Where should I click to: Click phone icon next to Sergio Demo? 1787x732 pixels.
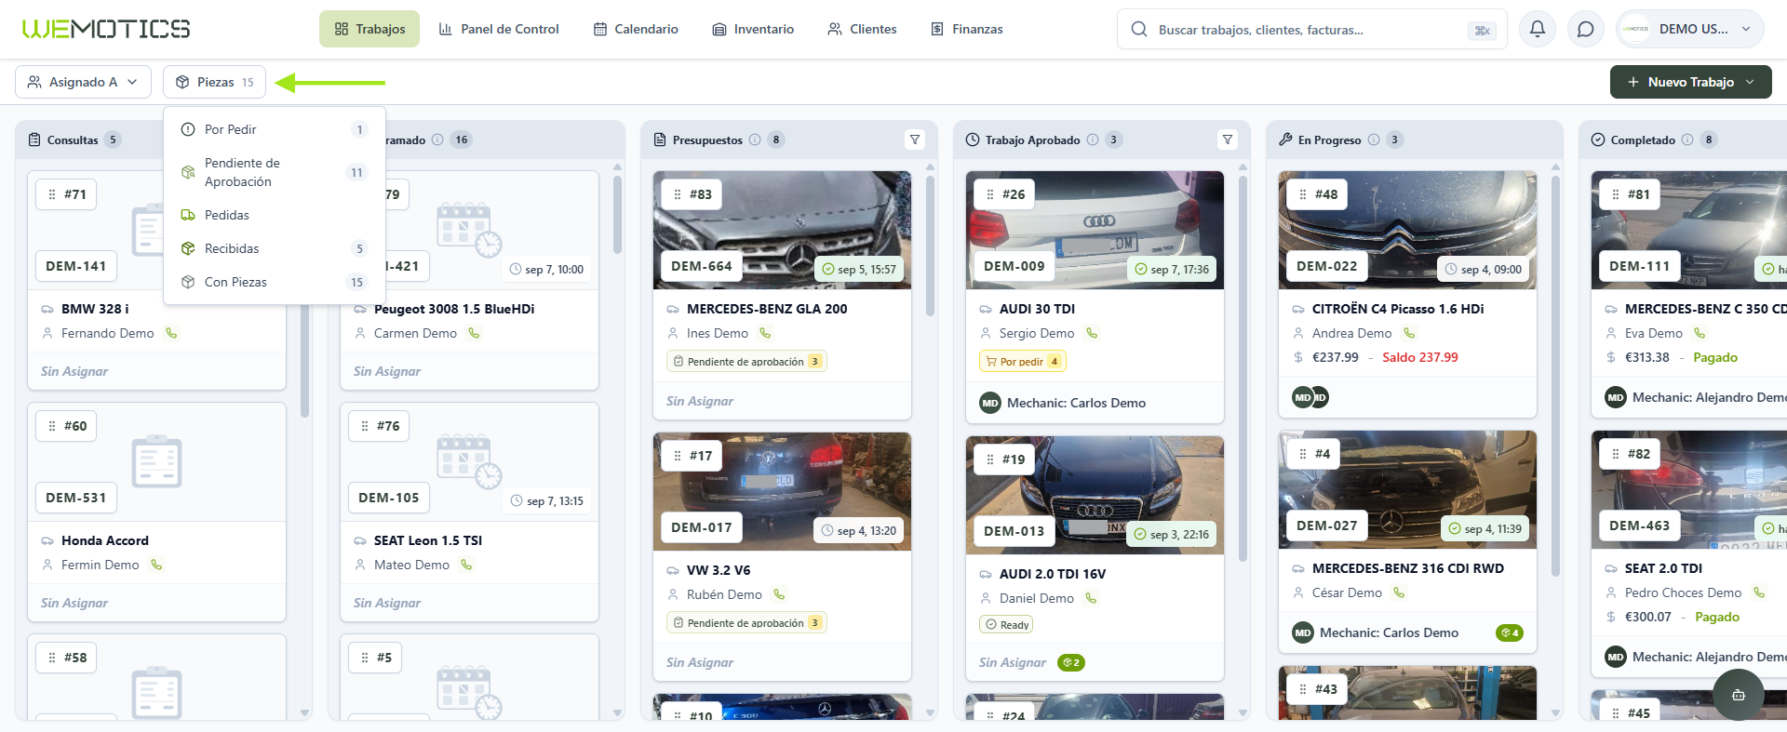point(1092,333)
